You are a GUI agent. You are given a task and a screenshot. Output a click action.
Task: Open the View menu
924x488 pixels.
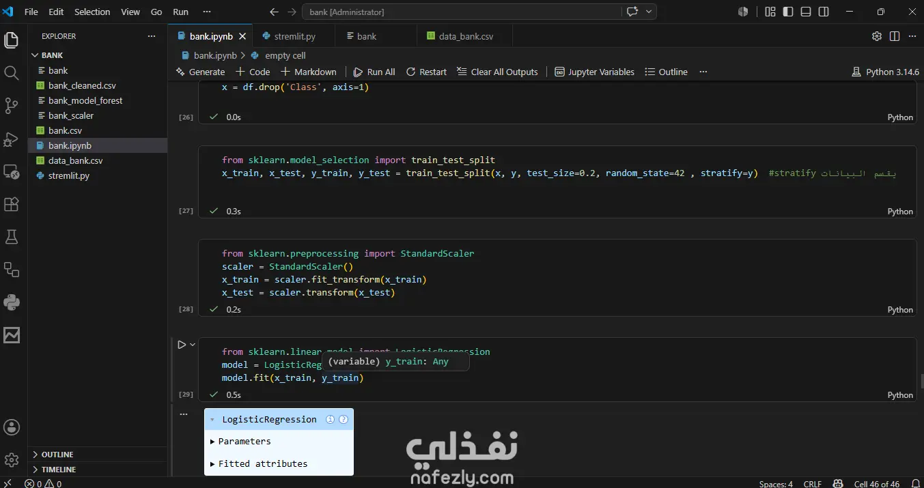tap(130, 12)
